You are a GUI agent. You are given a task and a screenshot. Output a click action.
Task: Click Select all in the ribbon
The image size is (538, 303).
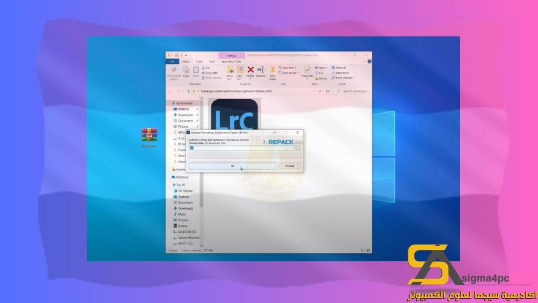tap(339, 68)
